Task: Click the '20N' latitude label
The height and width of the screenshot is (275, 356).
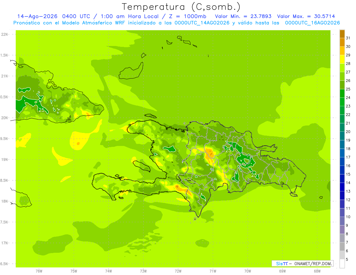Action: tap(4, 118)
